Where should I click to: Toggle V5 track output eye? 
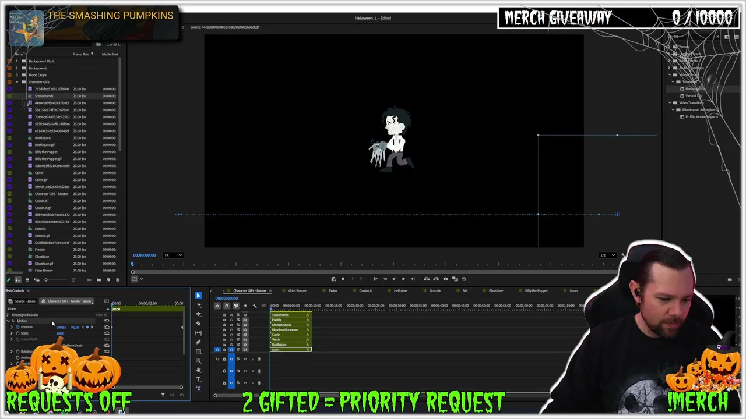245,330
